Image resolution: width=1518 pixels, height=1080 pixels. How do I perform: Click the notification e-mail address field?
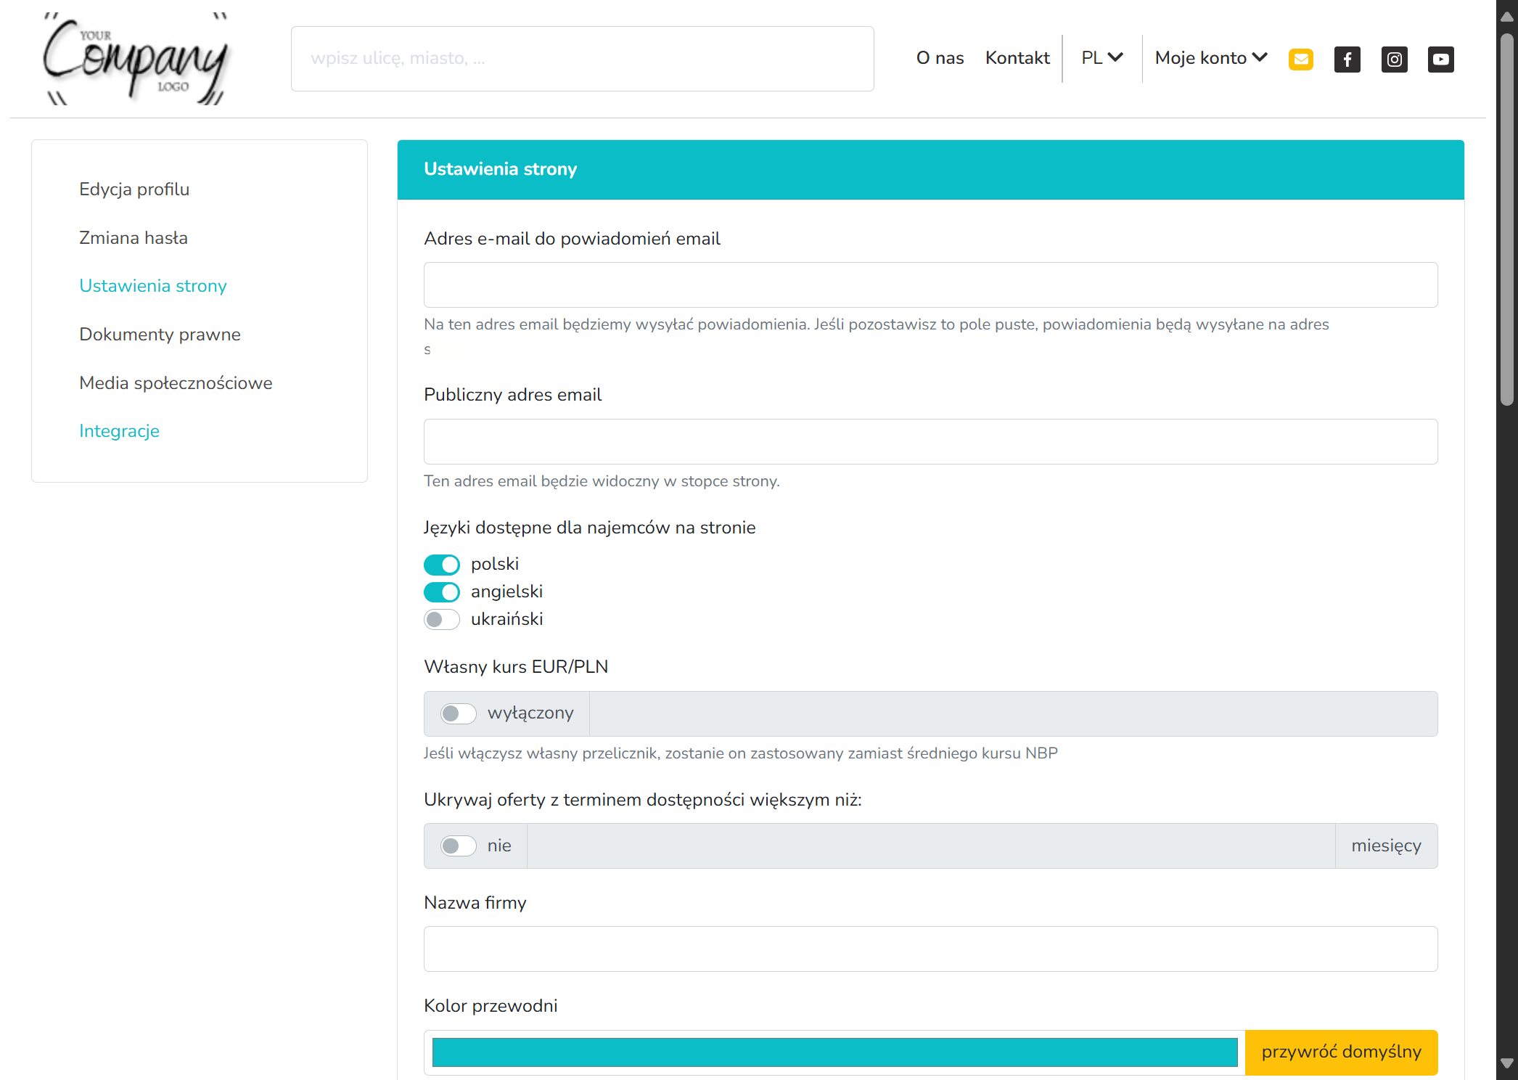point(930,285)
